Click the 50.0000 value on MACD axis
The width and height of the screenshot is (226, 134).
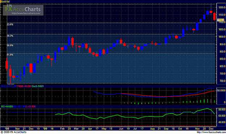221,91
